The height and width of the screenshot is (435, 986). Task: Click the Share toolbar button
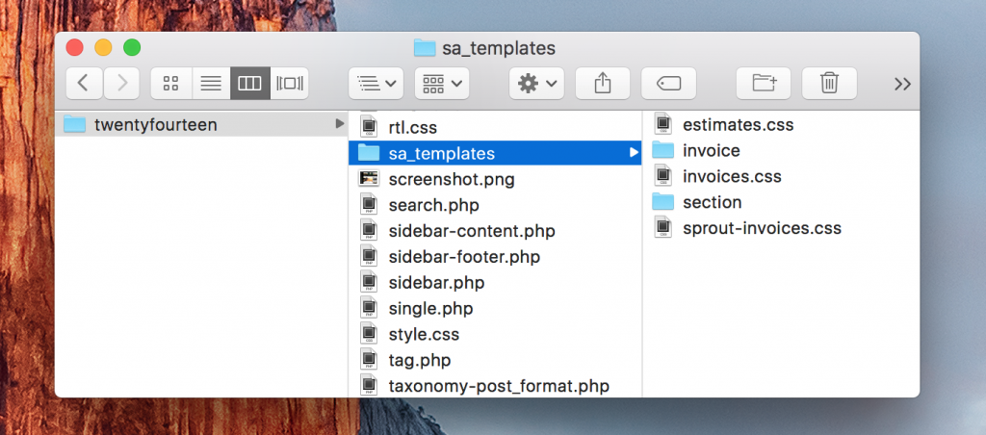click(x=603, y=83)
